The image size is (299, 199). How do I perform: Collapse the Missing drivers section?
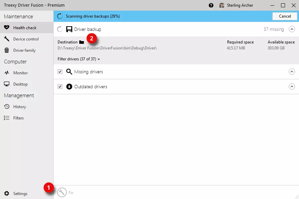[x=292, y=72]
